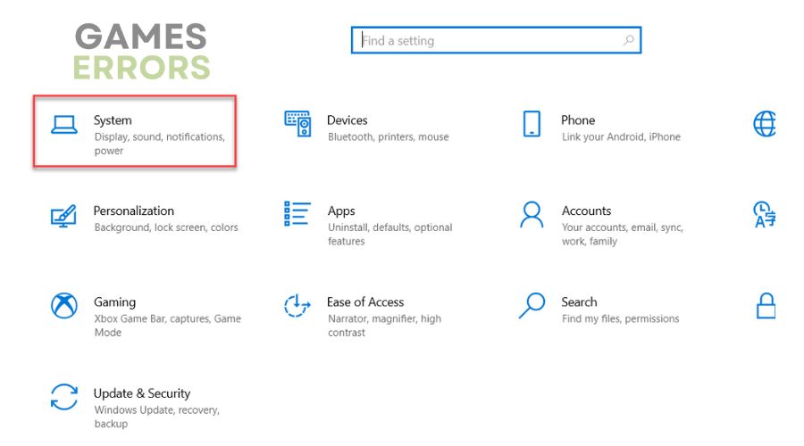
Task: Open the Time & Language icon
Action: coord(764,215)
